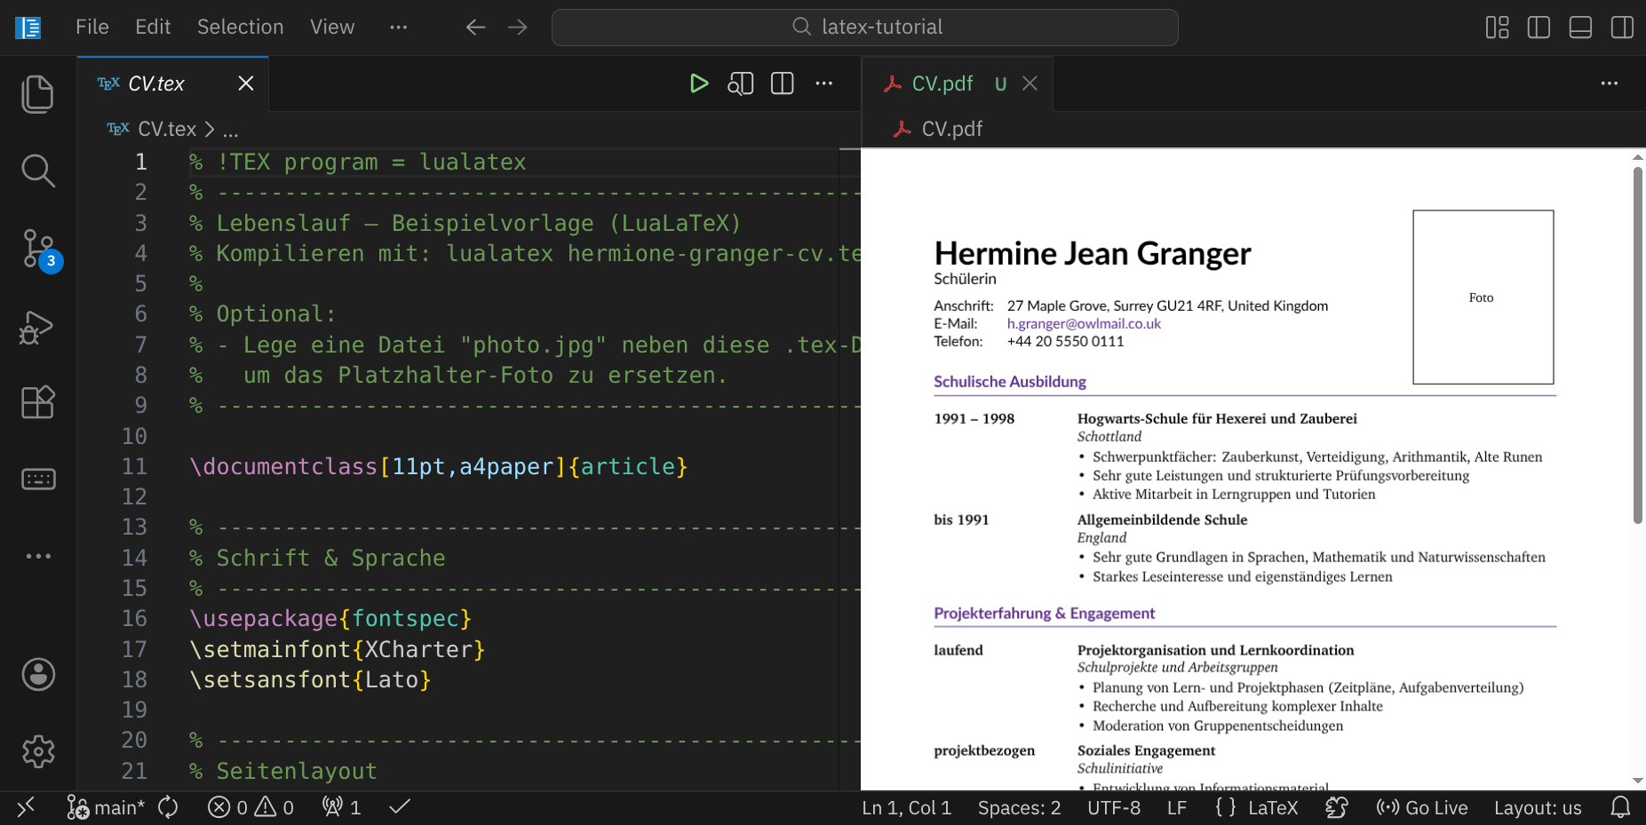Open the Accounts icon in activity bar
Image resolution: width=1646 pixels, height=825 pixels.
[37, 675]
